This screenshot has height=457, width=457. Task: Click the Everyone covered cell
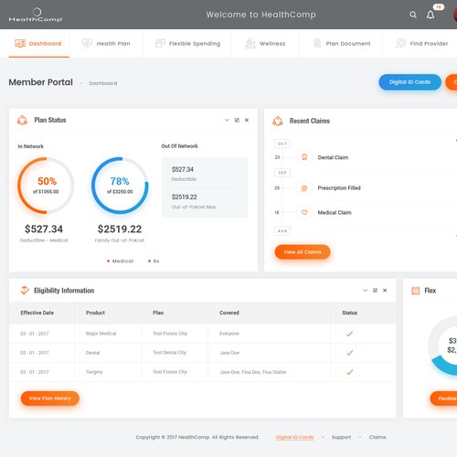pyautogui.click(x=229, y=334)
